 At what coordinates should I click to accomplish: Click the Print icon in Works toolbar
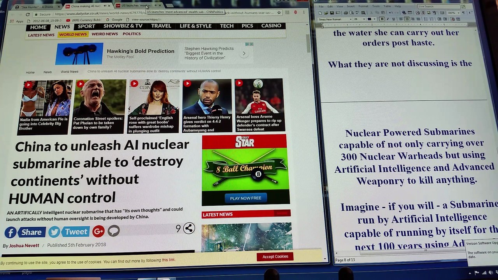coord(345,13)
